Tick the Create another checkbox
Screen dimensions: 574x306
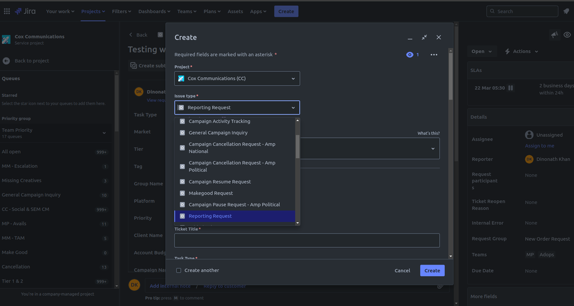click(x=179, y=270)
